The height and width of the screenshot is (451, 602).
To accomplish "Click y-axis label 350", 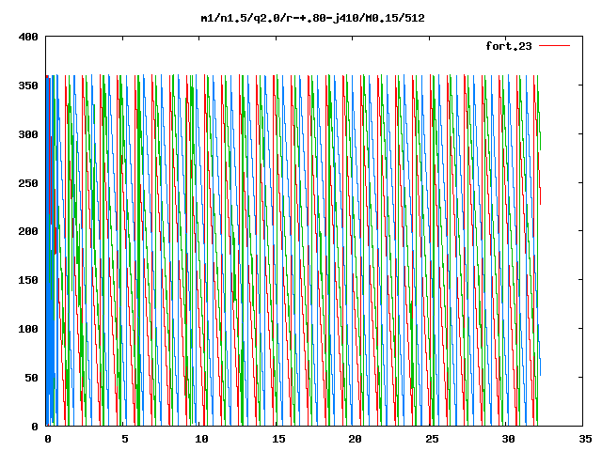I will (x=28, y=86).
